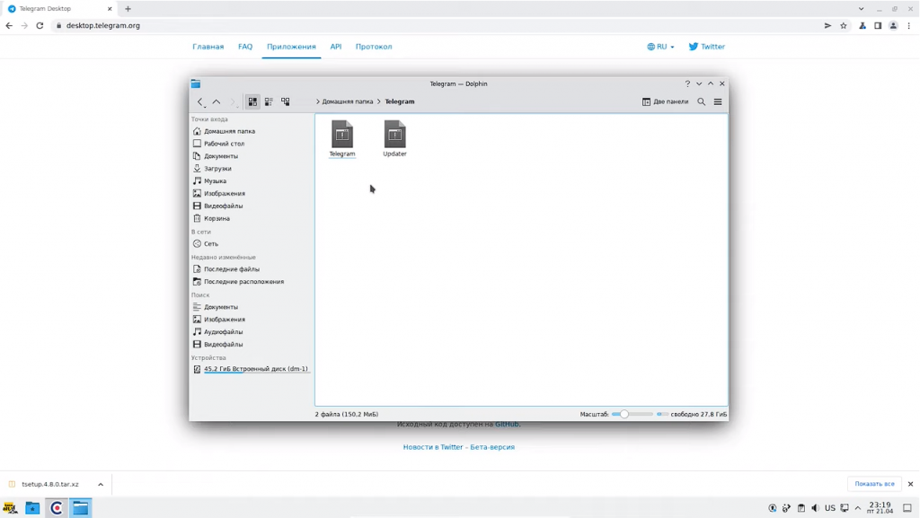The height and width of the screenshot is (518, 920).
Task: Reload the Telegram Desktop web page
Action: 40,26
